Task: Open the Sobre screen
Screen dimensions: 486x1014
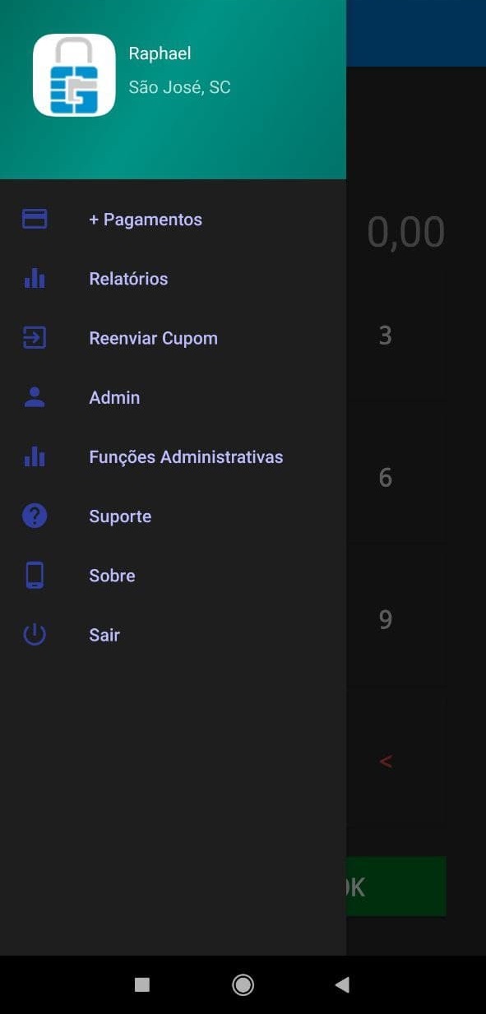Action: [111, 575]
